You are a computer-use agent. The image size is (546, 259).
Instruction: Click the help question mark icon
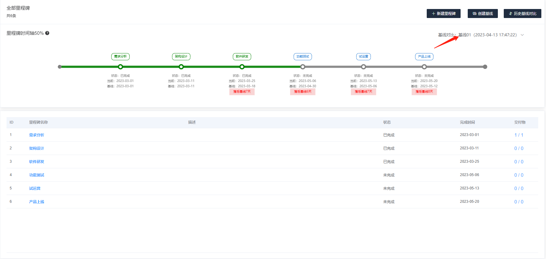coord(47,33)
